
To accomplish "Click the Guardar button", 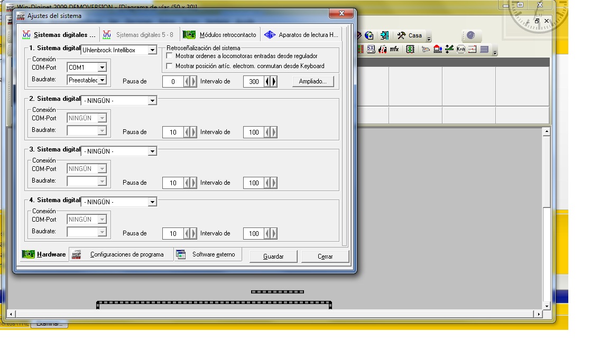I will pyautogui.click(x=273, y=256).
